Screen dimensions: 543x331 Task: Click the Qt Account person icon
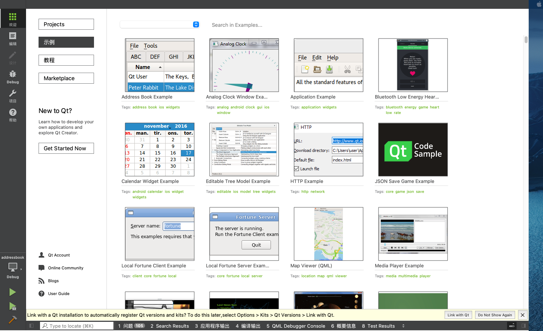click(x=41, y=255)
